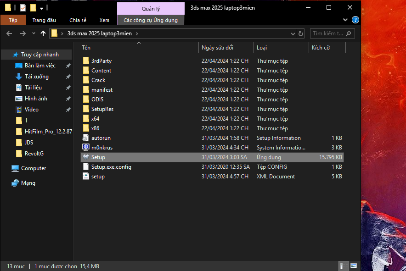Expand the ribbon using the chevron near Help
The width and height of the screenshot is (406, 271).
(x=345, y=20)
